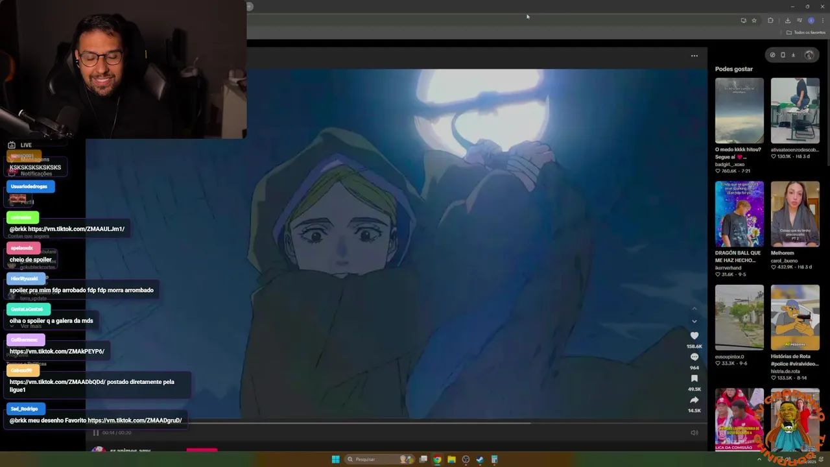Image resolution: width=830 pixels, height=467 pixels.
Task: Open the "Histórias de Rota" video thumbnail
Action: (x=795, y=317)
